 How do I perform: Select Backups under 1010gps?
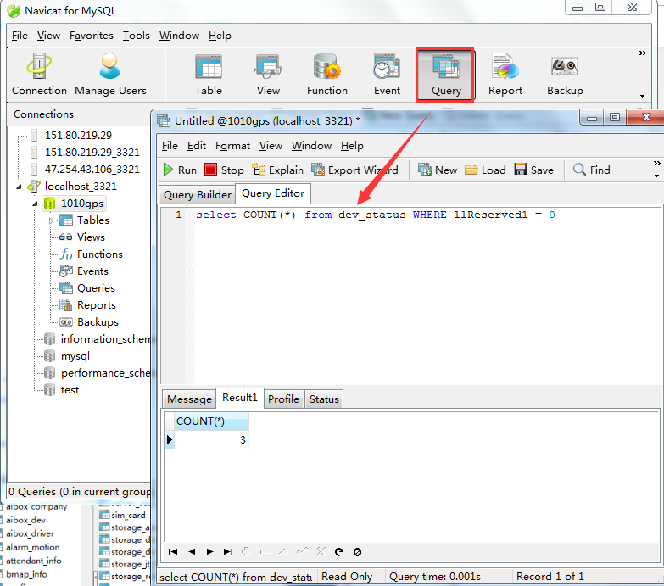(x=98, y=322)
